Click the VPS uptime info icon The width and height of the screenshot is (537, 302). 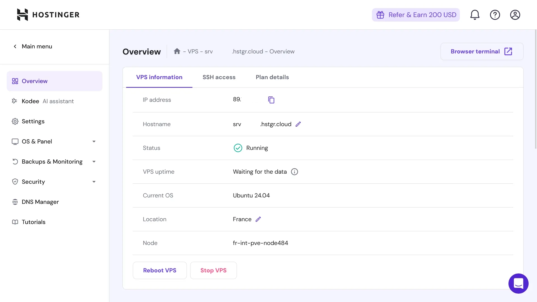[x=295, y=172]
